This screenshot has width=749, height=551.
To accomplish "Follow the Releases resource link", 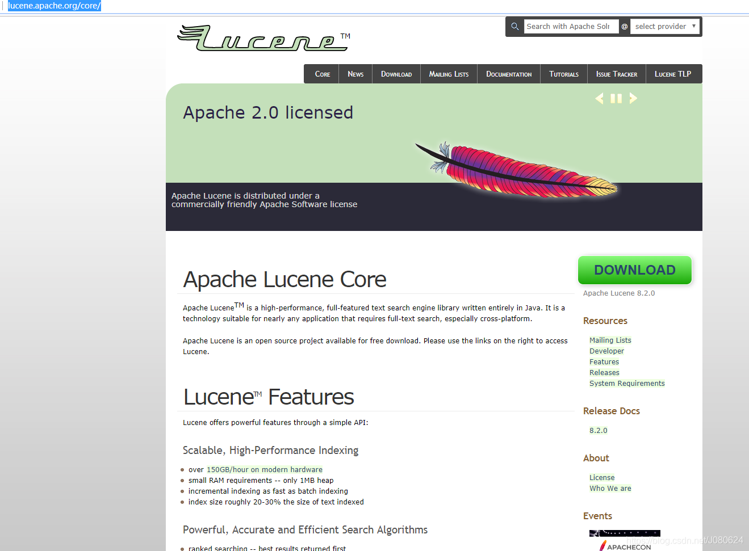I will pos(604,372).
